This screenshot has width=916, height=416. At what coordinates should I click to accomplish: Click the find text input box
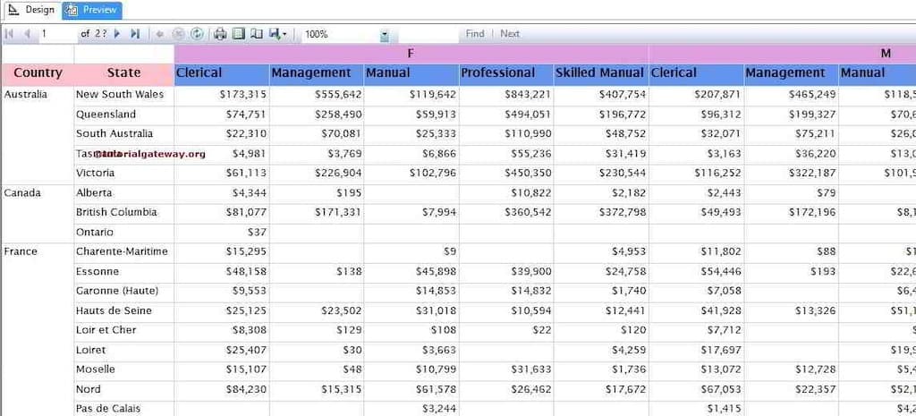(x=428, y=34)
